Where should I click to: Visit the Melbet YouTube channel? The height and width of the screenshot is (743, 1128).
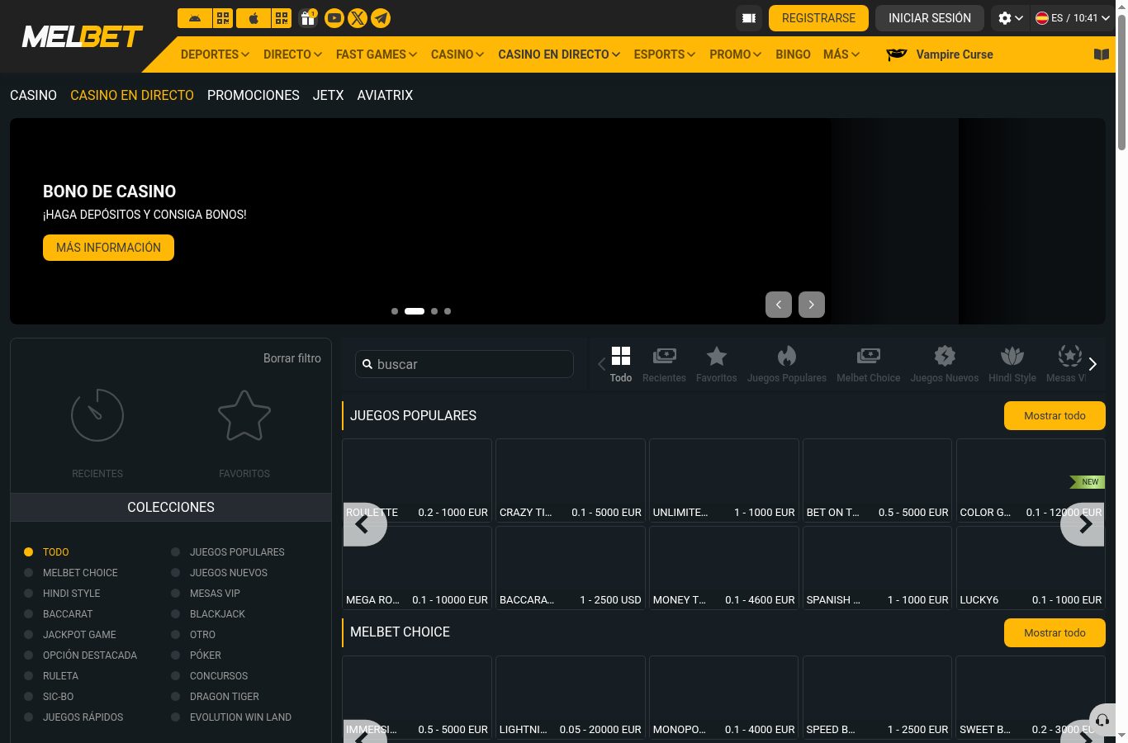tap(334, 17)
